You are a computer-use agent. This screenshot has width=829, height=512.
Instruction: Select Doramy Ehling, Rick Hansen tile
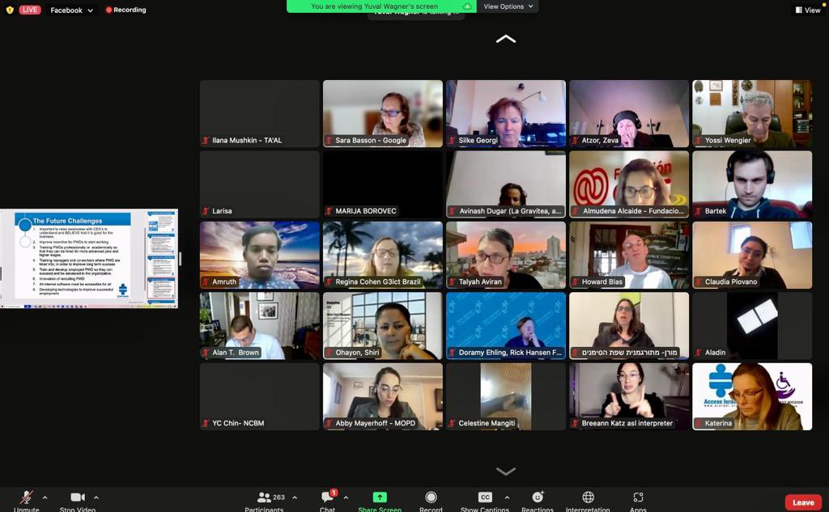[506, 326]
